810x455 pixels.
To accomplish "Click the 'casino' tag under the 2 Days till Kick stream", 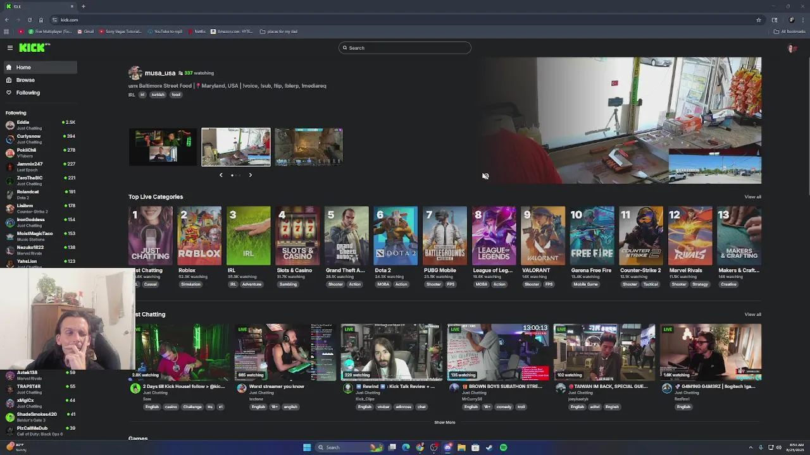I will 171,407.
